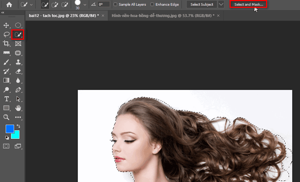Select the Patch tool

click(18, 53)
